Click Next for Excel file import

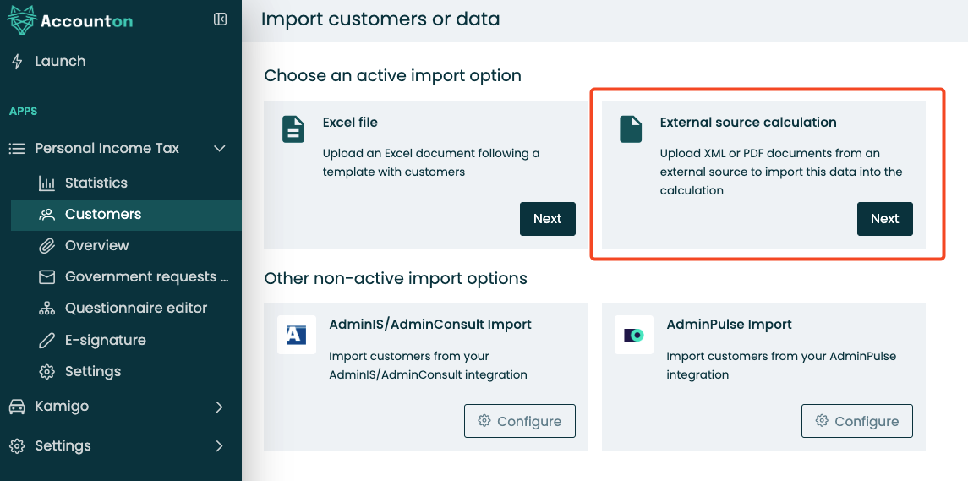[548, 219]
